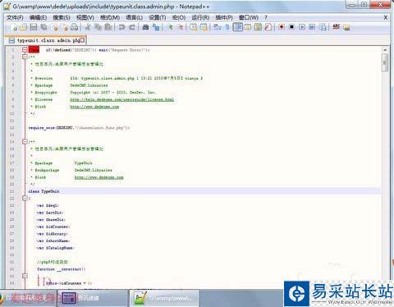
Task: Open the 宏(O) menu
Action: click(x=179, y=17)
